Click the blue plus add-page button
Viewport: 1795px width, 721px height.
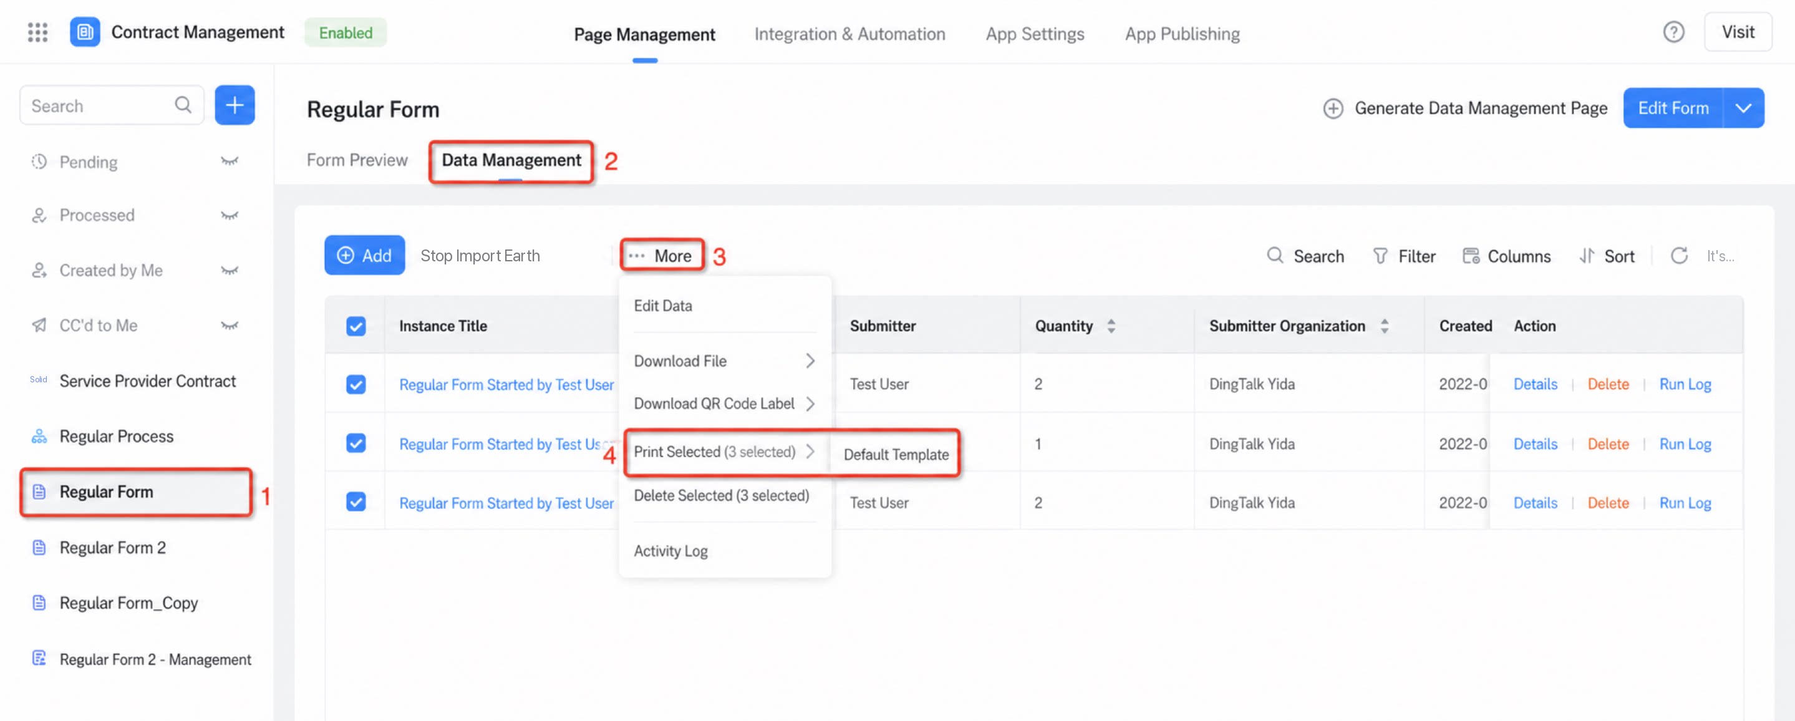[x=235, y=105]
